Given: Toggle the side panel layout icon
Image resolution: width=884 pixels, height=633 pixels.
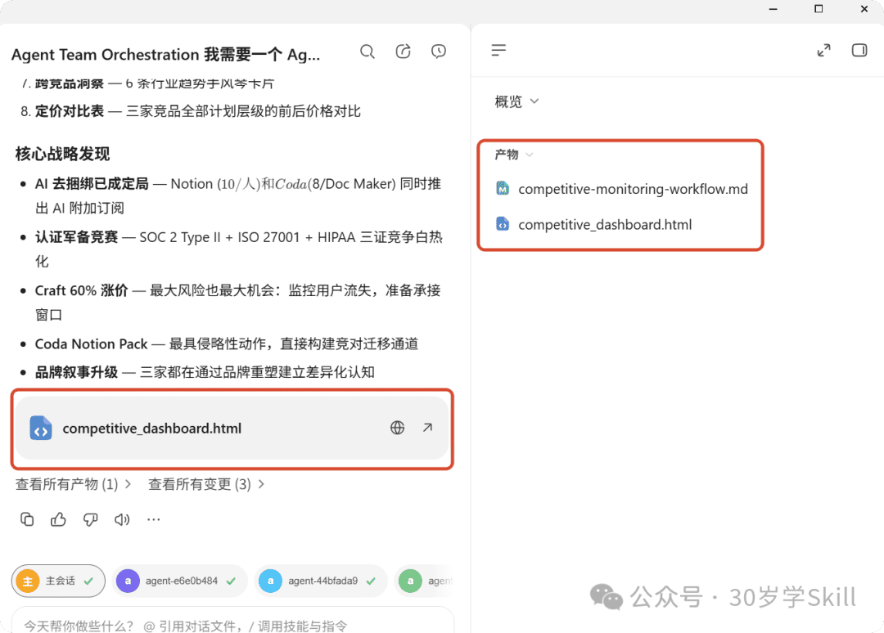Looking at the screenshot, I should [x=859, y=51].
